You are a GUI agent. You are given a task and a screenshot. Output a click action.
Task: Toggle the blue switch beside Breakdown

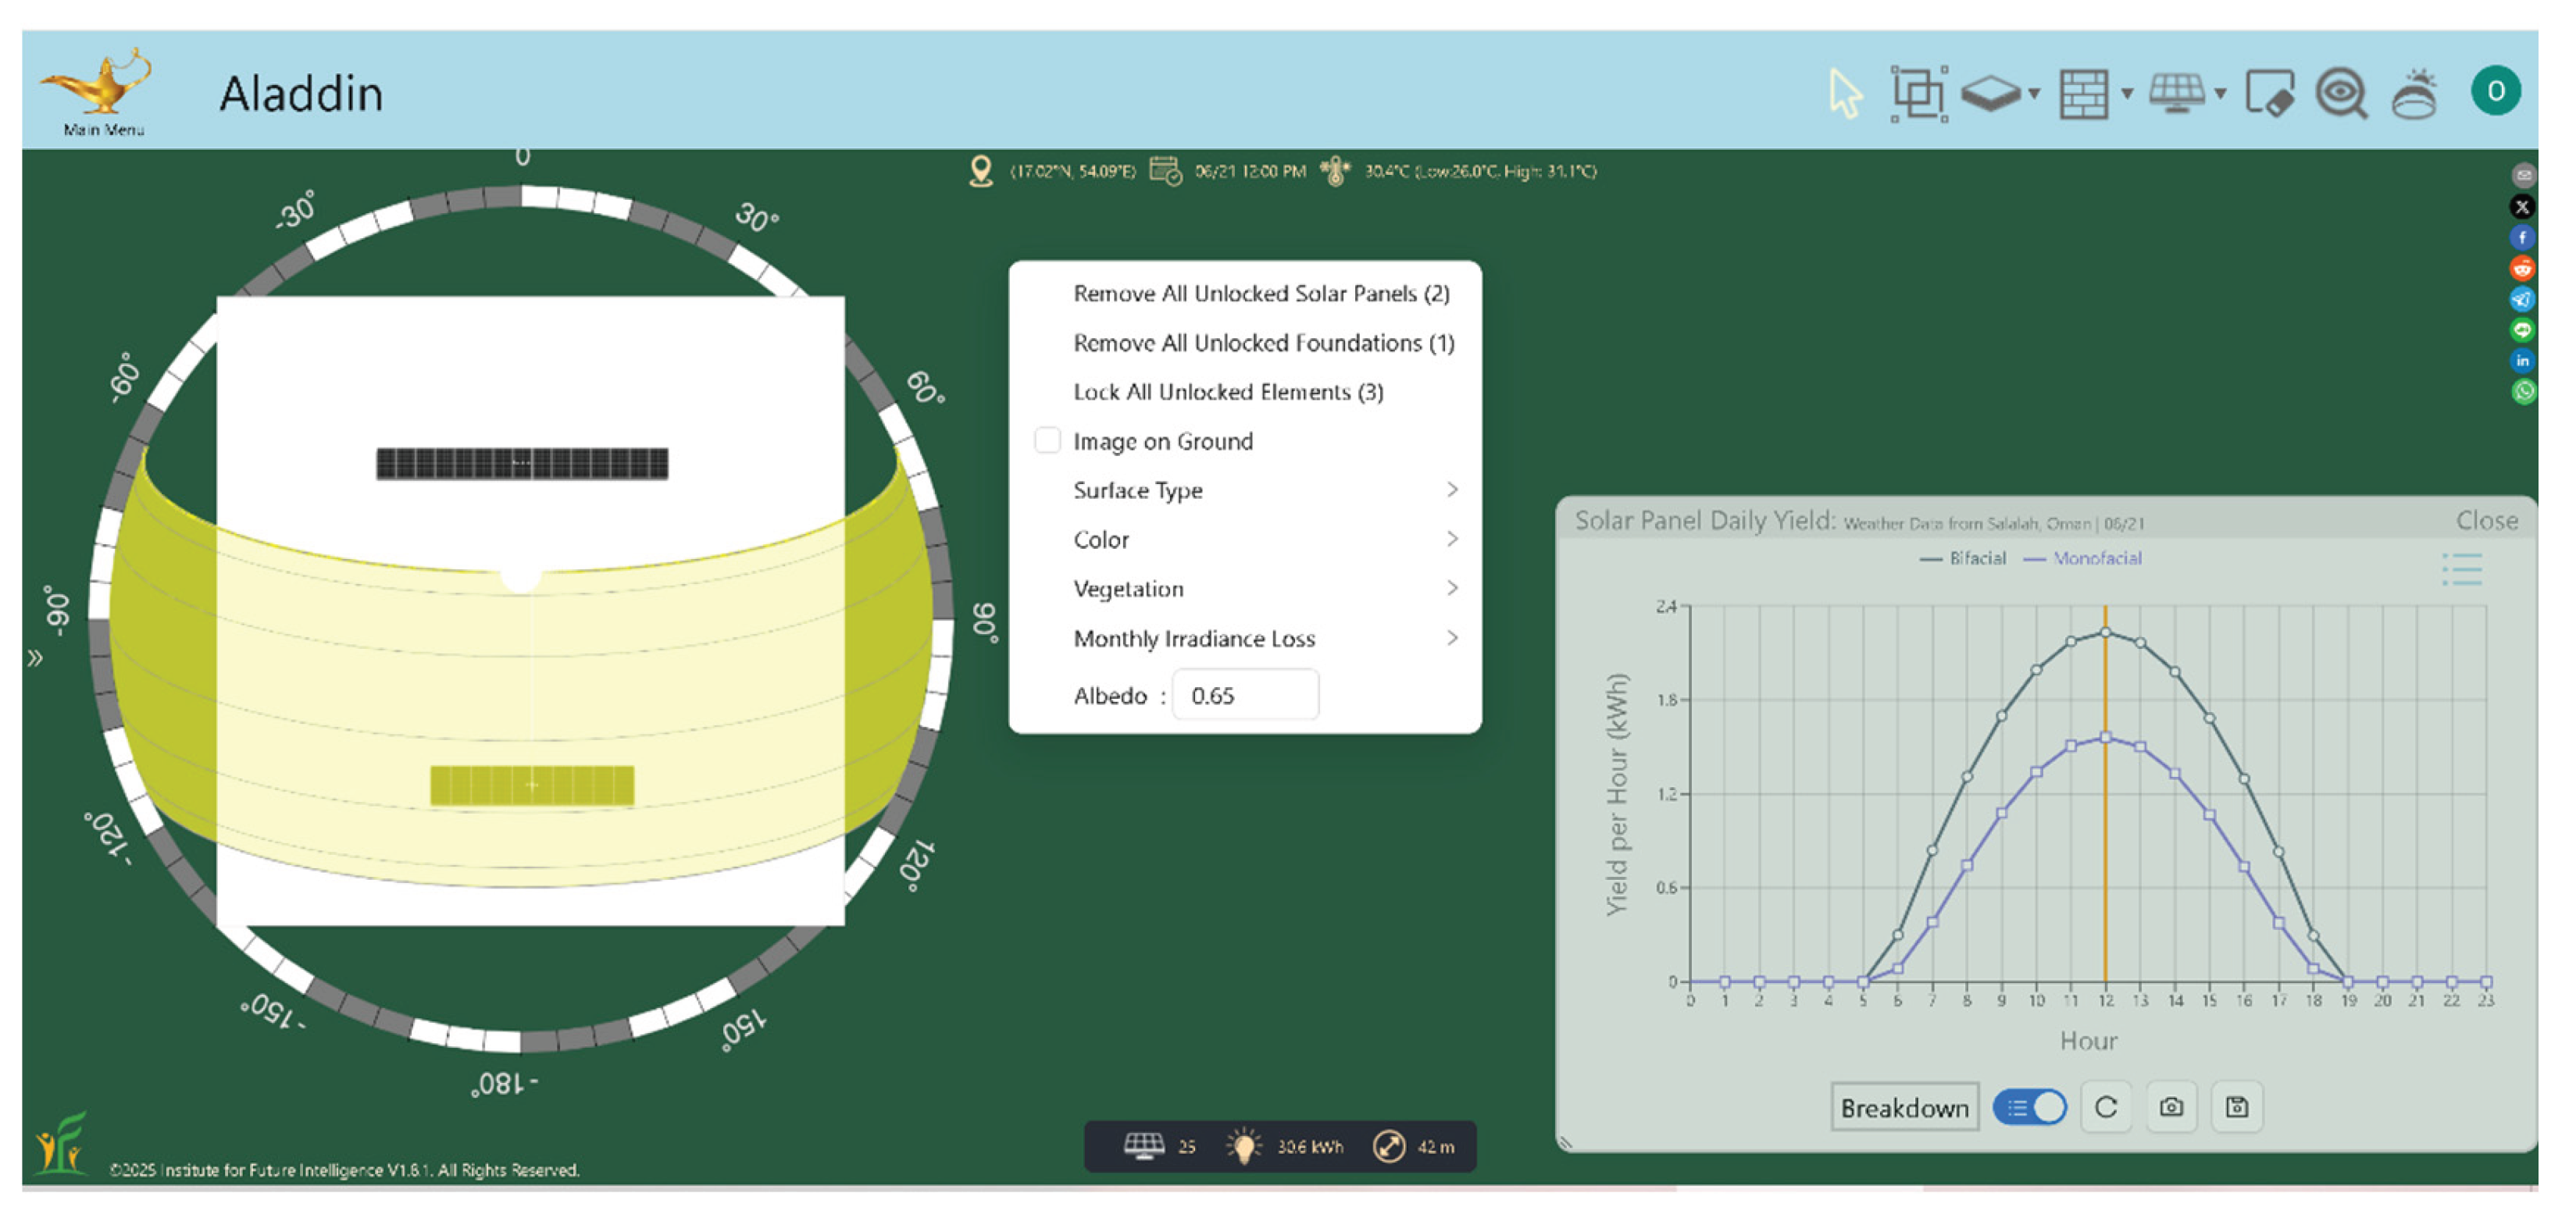pos(2030,1107)
